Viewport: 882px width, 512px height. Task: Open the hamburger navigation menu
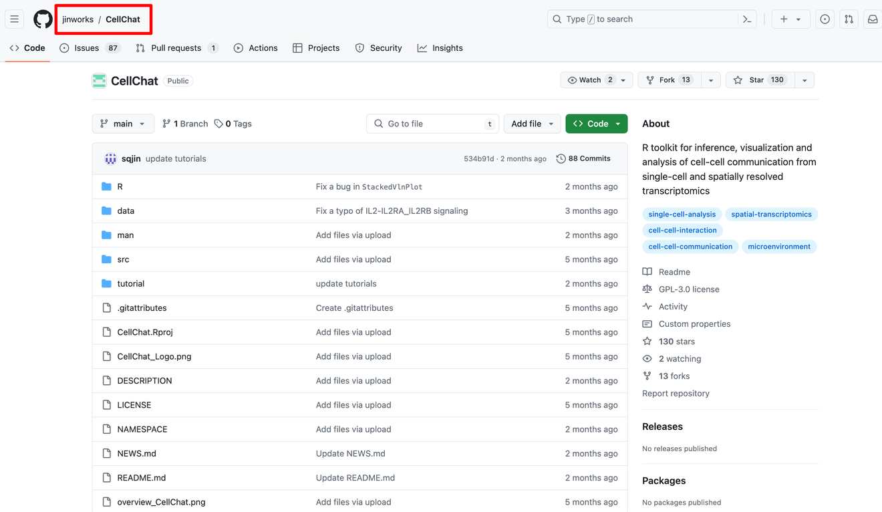(x=14, y=19)
